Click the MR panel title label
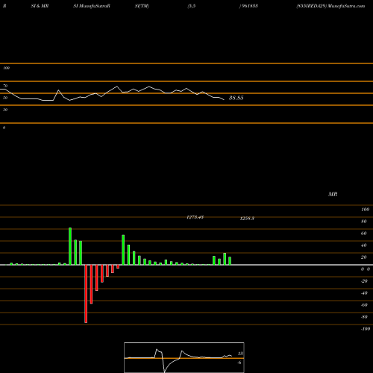This screenshot has width=373, height=373. [x=333, y=194]
